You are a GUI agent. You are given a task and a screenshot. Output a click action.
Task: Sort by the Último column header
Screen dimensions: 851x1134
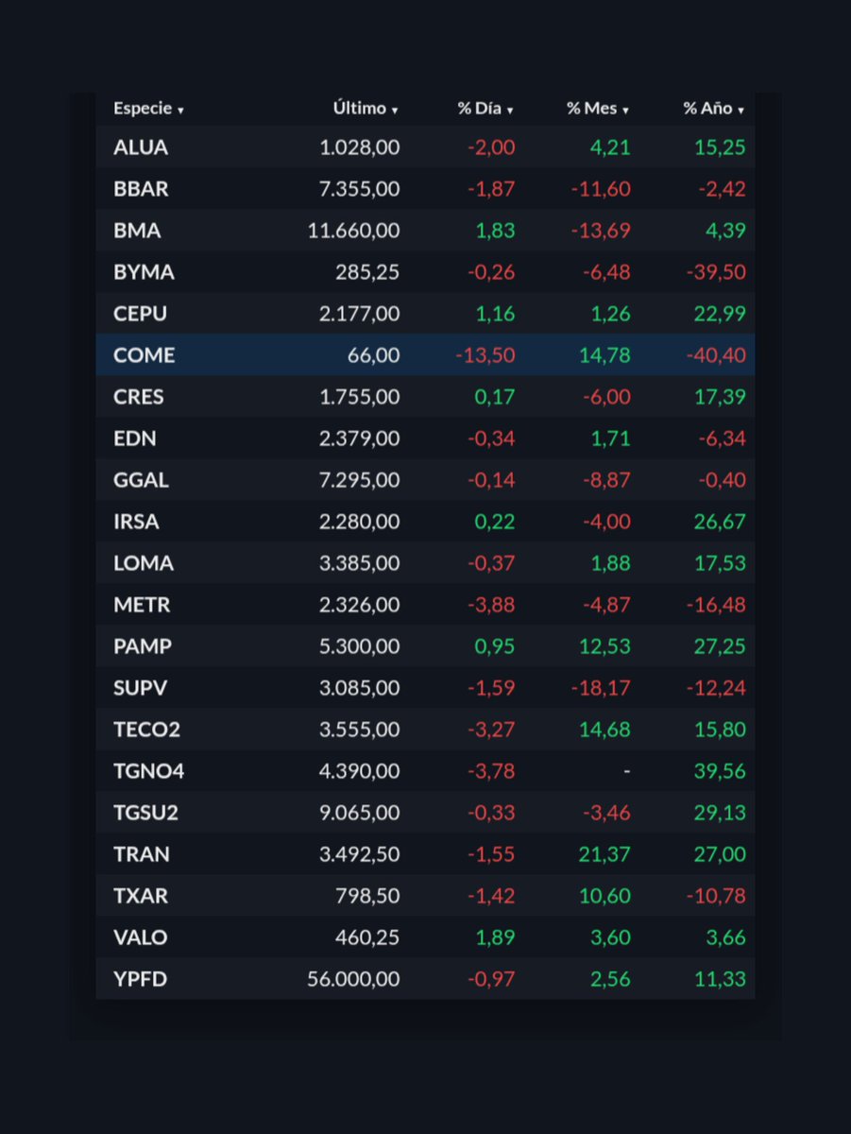pyautogui.click(x=366, y=109)
